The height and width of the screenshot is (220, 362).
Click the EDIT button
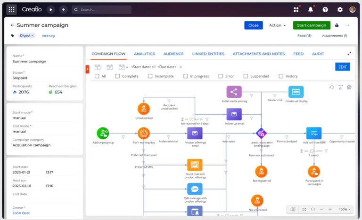342,67
